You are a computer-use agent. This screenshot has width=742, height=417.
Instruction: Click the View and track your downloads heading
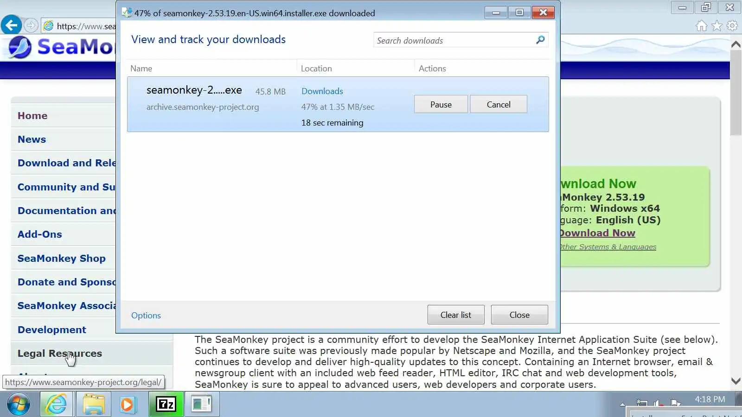click(208, 39)
